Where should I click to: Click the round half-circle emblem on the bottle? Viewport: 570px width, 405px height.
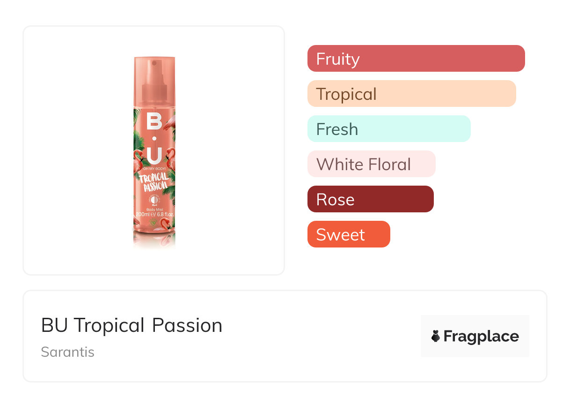click(x=154, y=199)
